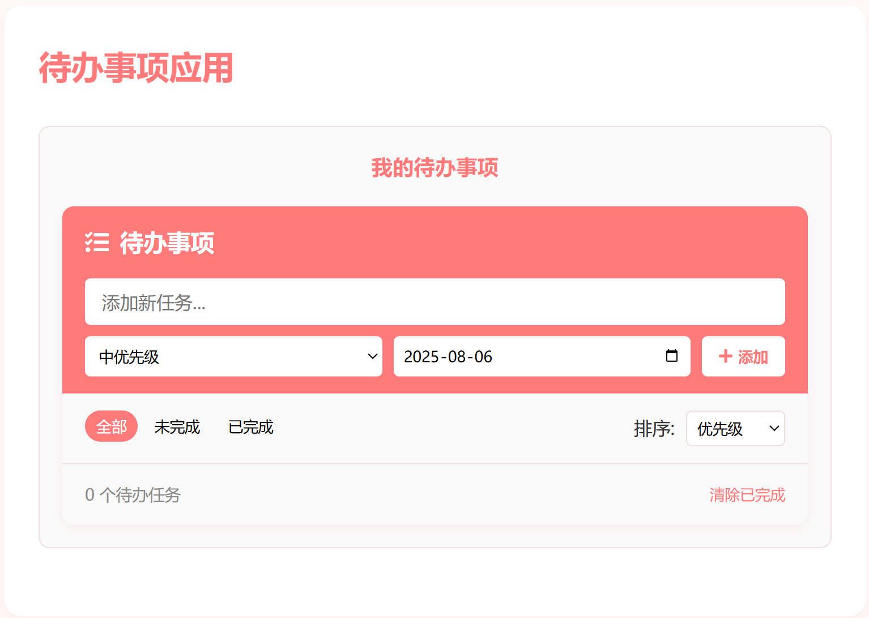
Task: Click the 0 个待办任务 counter text
Action: point(133,495)
